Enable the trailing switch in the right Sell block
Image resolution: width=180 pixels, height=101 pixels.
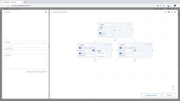[x=134, y=50]
